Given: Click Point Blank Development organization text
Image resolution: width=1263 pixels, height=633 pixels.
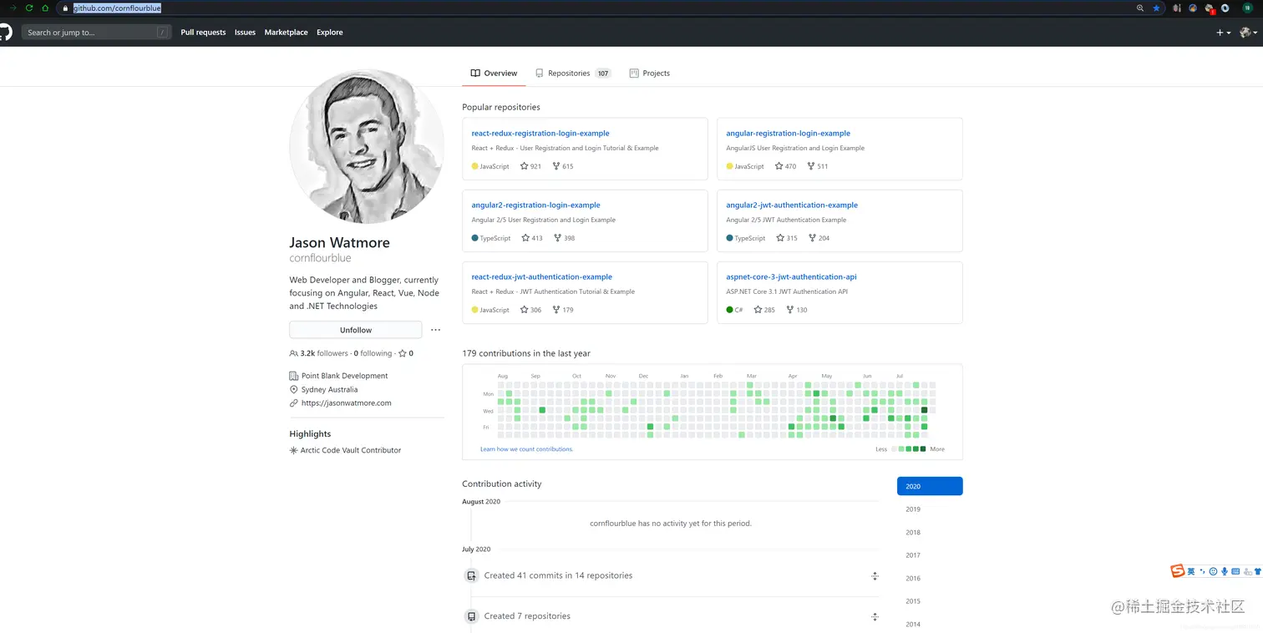Looking at the screenshot, I should point(344,376).
